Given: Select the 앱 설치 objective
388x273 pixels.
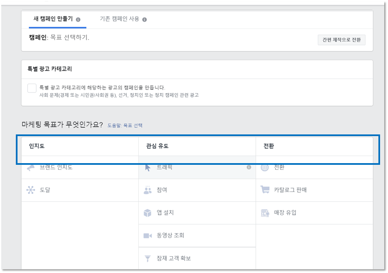Looking at the screenshot, I should [197, 213].
